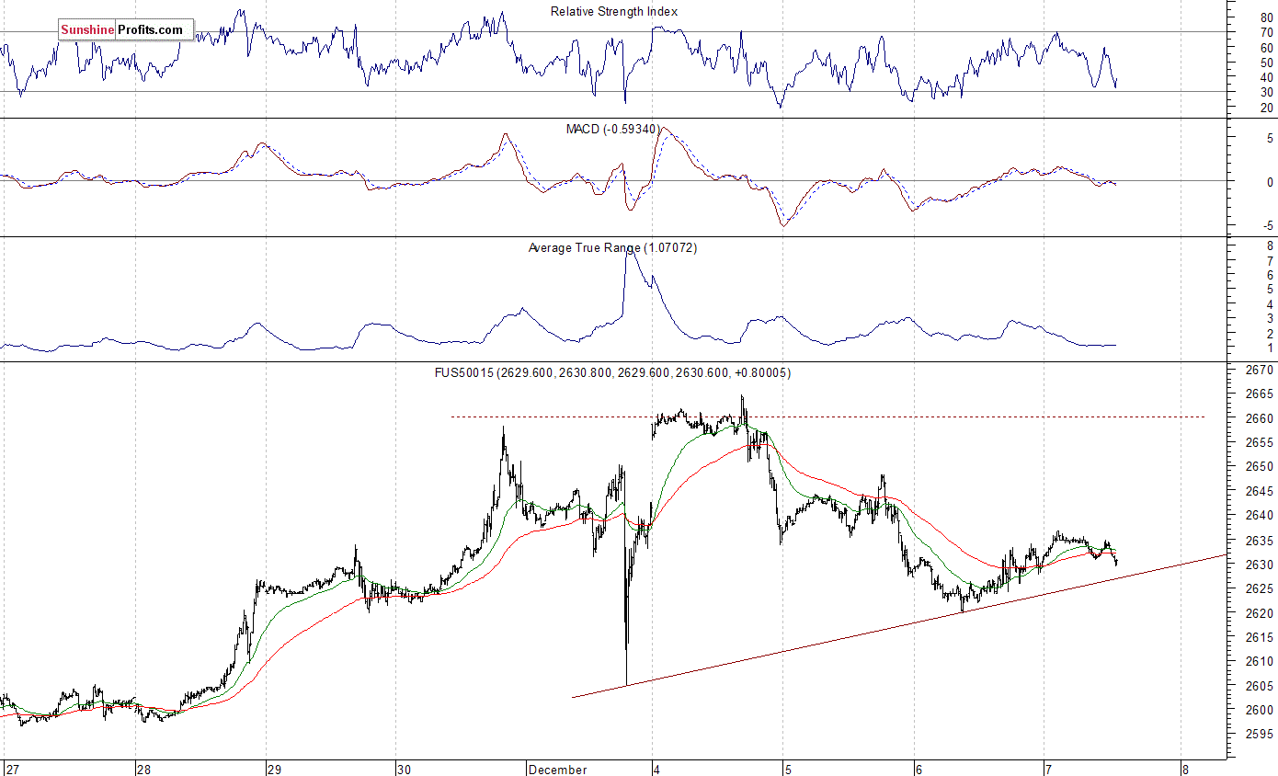This screenshot has height=776, width=1278.
Task: Click the December label on date axis
Action: [x=558, y=769]
